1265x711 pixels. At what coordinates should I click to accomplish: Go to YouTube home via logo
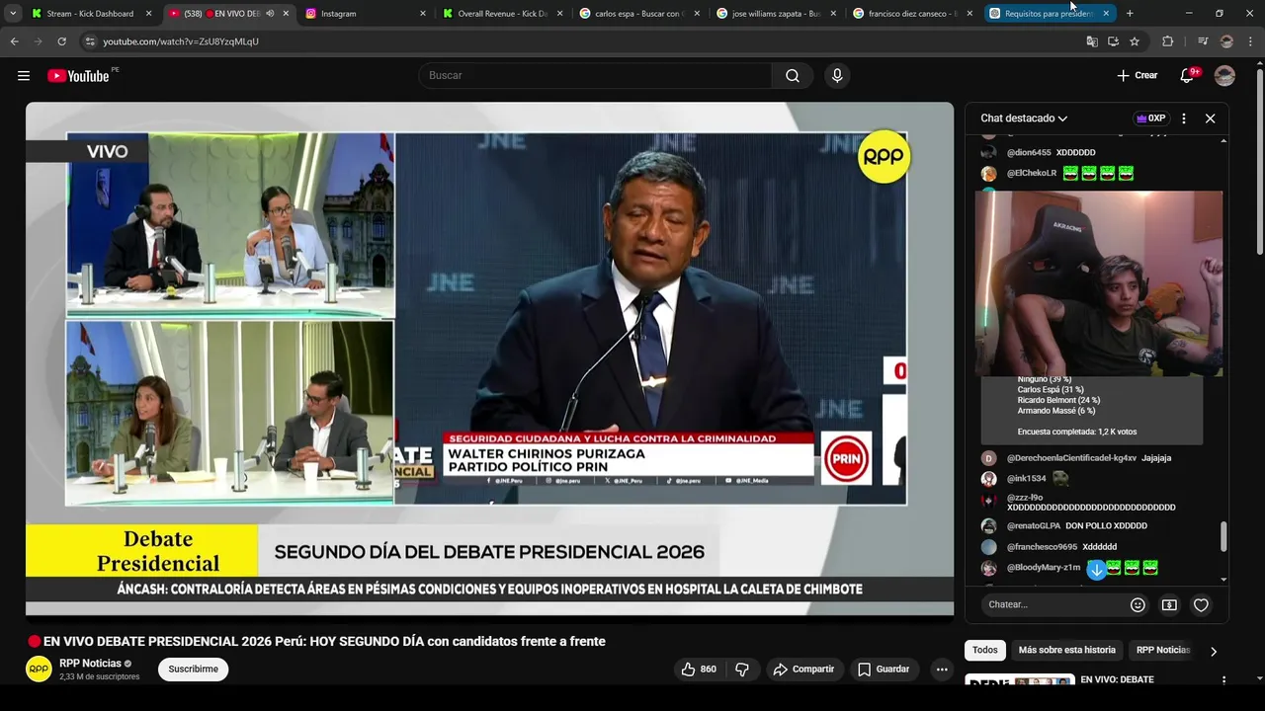tap(78, 76)
